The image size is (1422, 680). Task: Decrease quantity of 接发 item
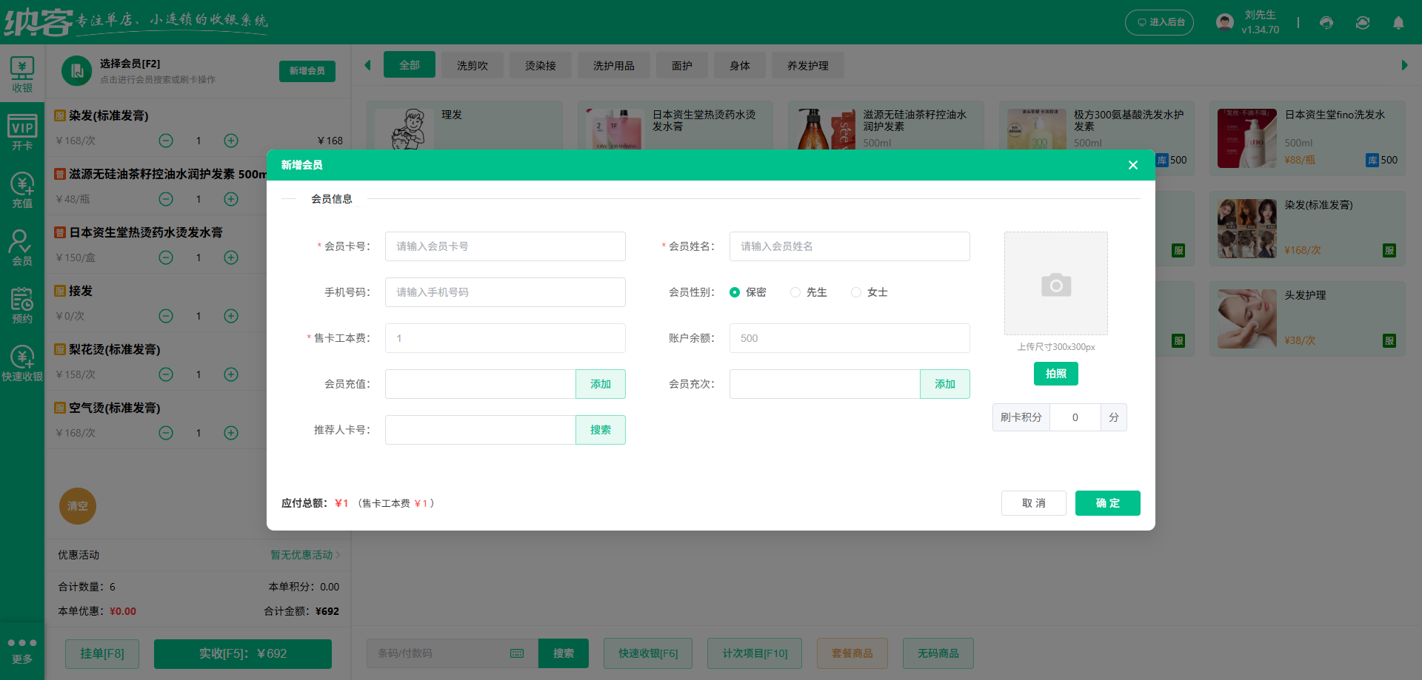point(166,316)
